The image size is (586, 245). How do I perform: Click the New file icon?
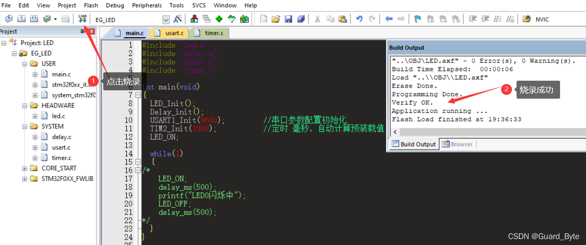(x=264, y=19)
